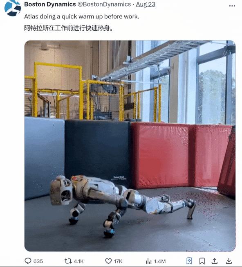The image size is (242, 267).
Task: Open Boston Dynamics profile avatar
Action: tap(13, 8)
